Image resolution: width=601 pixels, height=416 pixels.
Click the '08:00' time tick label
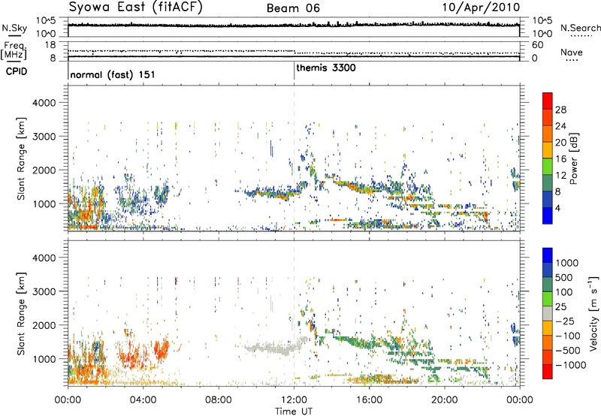tap(219, 400)
